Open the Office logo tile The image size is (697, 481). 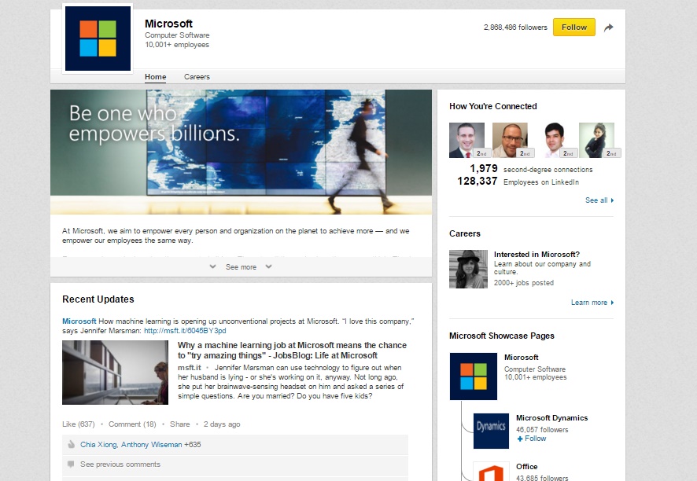pos(491,472)
